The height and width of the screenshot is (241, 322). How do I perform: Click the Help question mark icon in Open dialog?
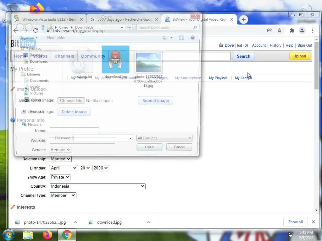(192, 38)
